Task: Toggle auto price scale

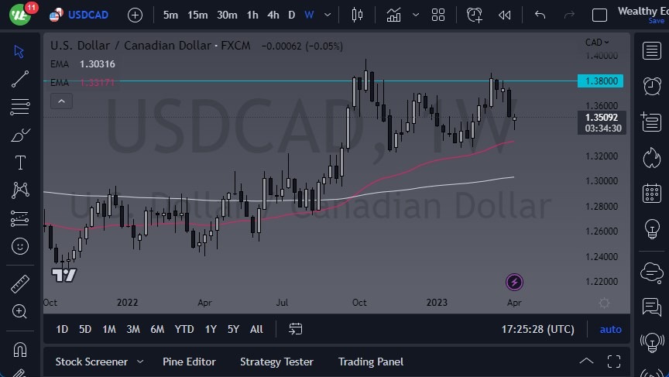Action: coord(610,329)
